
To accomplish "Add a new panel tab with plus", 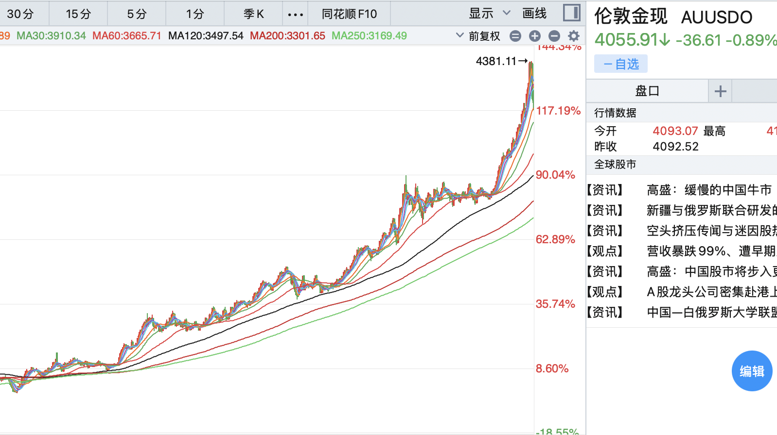I will [720, 91].
